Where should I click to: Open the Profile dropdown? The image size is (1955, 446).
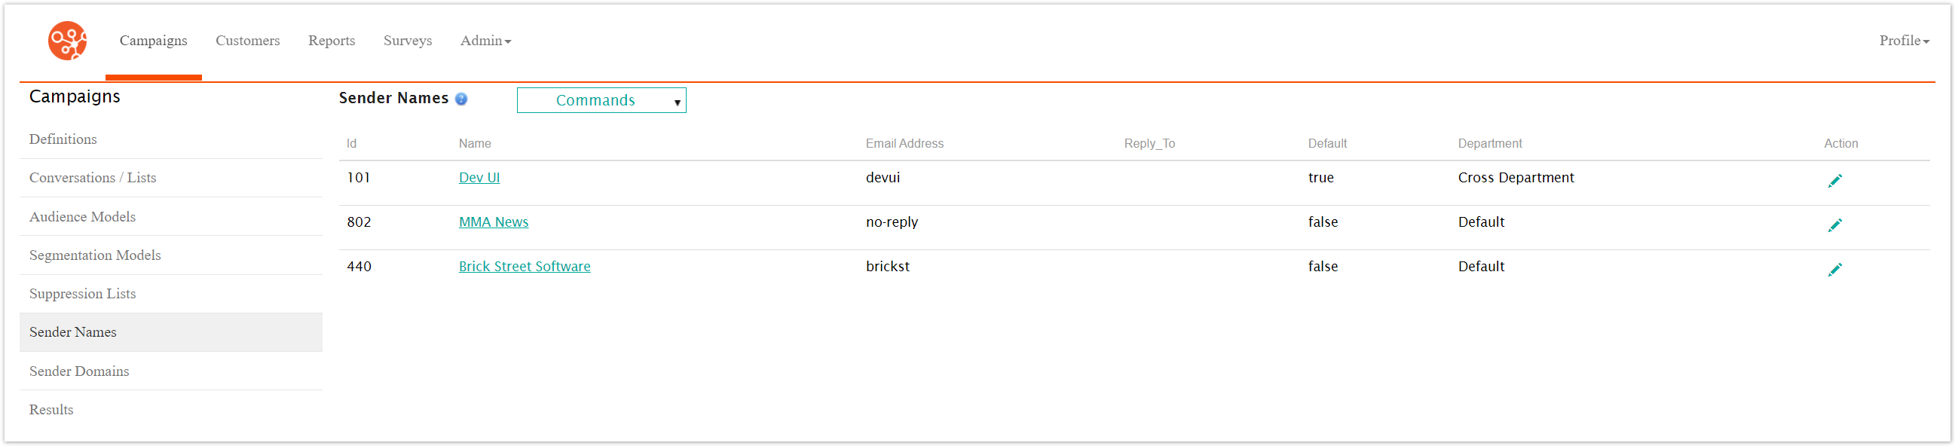(x=1903, y=40)
